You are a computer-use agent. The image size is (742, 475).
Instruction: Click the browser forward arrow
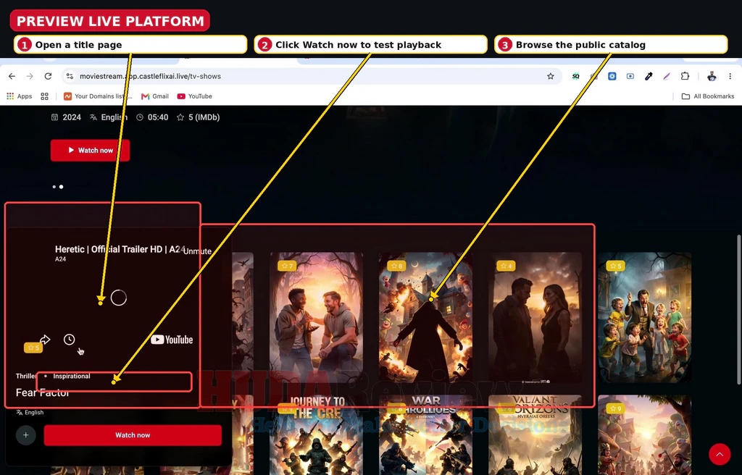click(30, 76)
